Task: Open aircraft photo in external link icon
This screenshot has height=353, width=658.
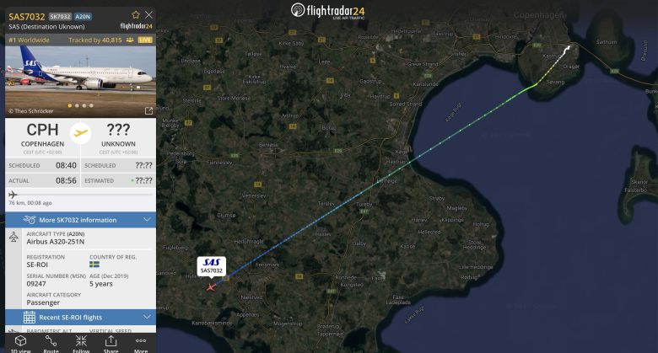Action: (148, 110)
